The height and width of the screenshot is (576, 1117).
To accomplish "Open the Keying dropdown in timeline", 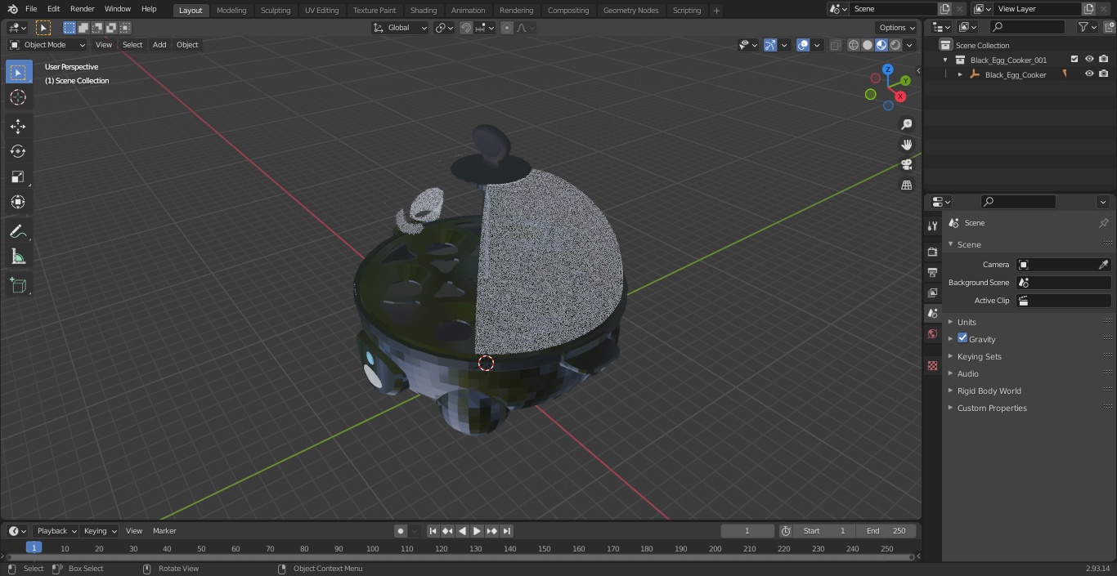I will tap(100, 531).
